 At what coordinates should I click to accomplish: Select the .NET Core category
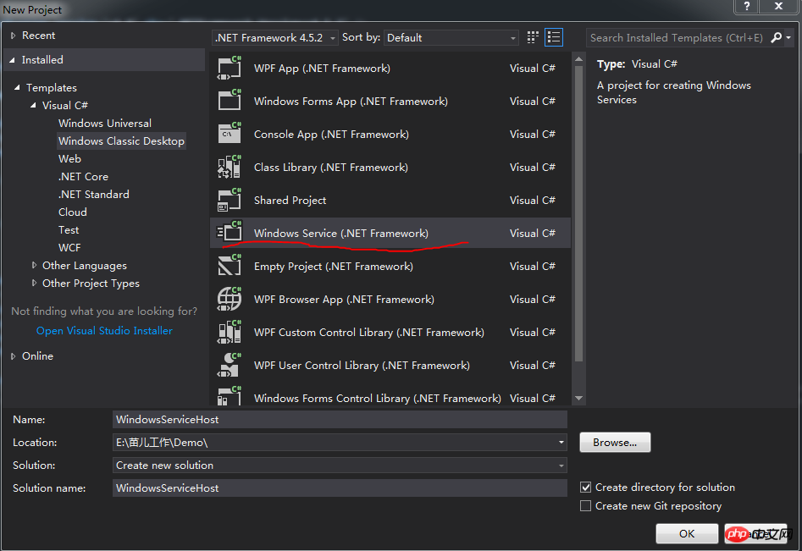coord(83,177)
